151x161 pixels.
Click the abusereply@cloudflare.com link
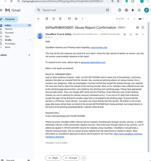pos(93,62)
